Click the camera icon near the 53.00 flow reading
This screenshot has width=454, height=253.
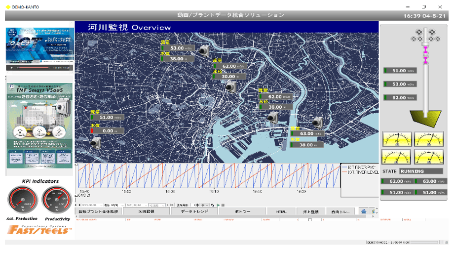tap(204, 50)
